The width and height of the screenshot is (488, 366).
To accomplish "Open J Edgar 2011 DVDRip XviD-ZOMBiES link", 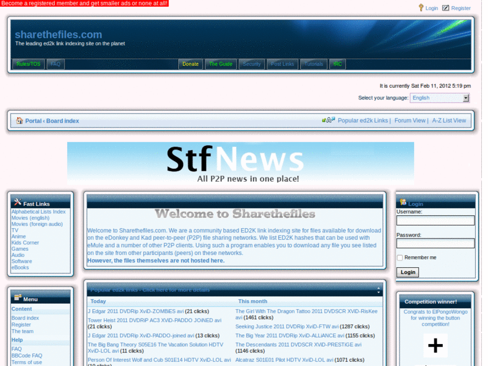I will [x=135, y=311].
